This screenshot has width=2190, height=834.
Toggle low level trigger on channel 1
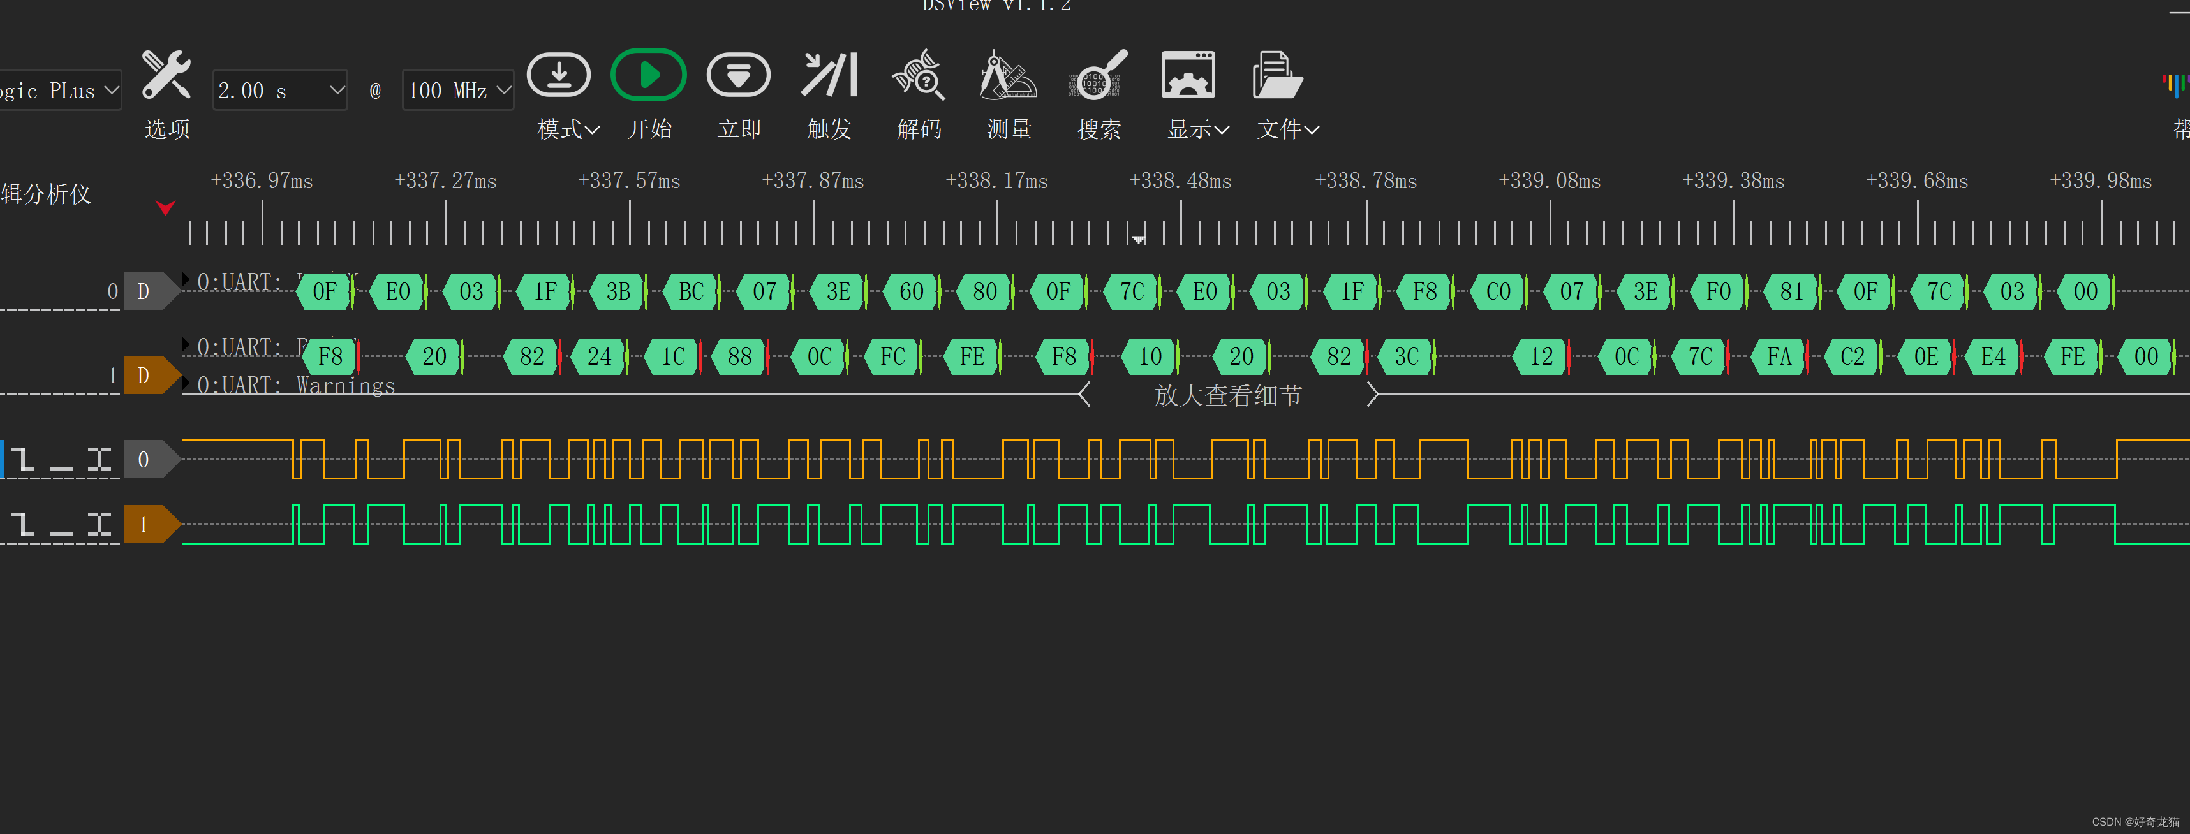[61, 525]
